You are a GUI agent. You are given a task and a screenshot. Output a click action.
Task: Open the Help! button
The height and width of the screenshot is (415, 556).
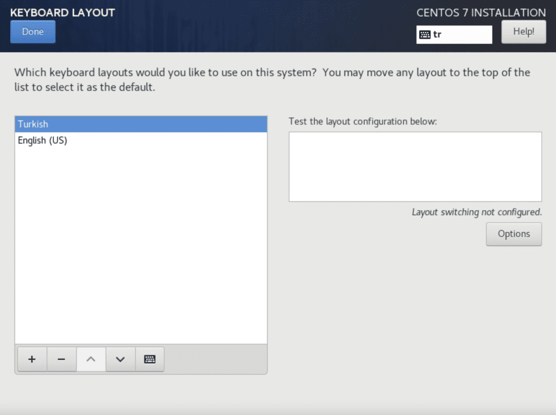pos(523,32)
